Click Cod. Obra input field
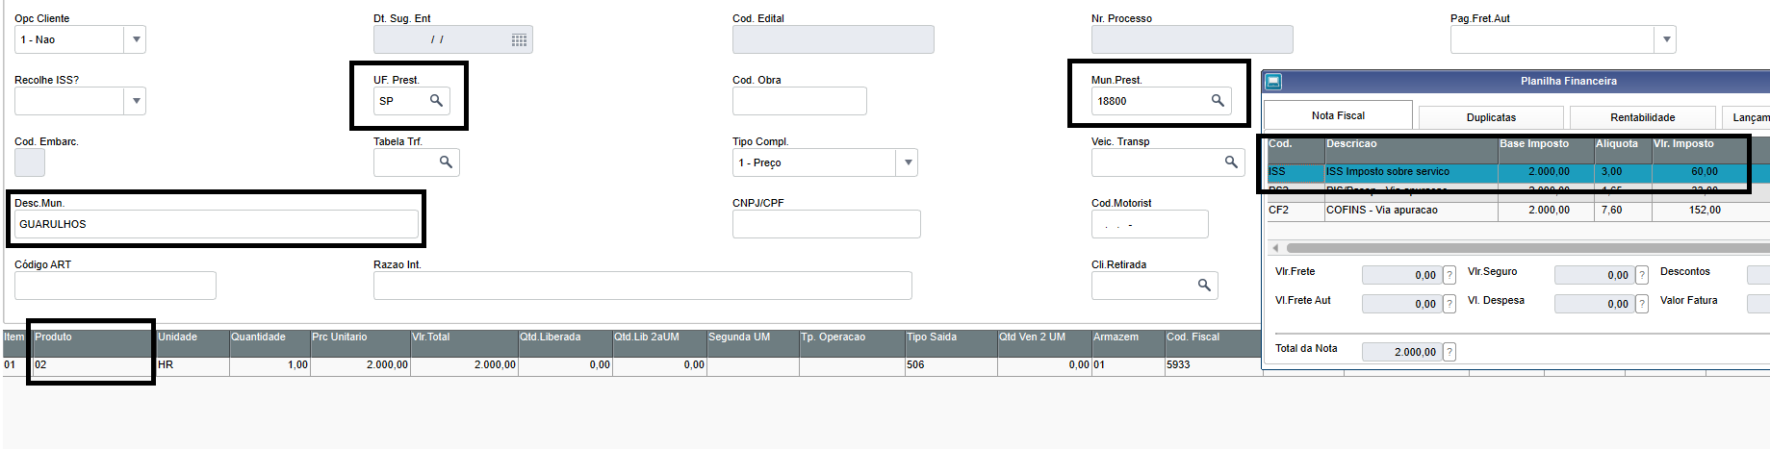1770x449 pixels. tap(799, 101)
